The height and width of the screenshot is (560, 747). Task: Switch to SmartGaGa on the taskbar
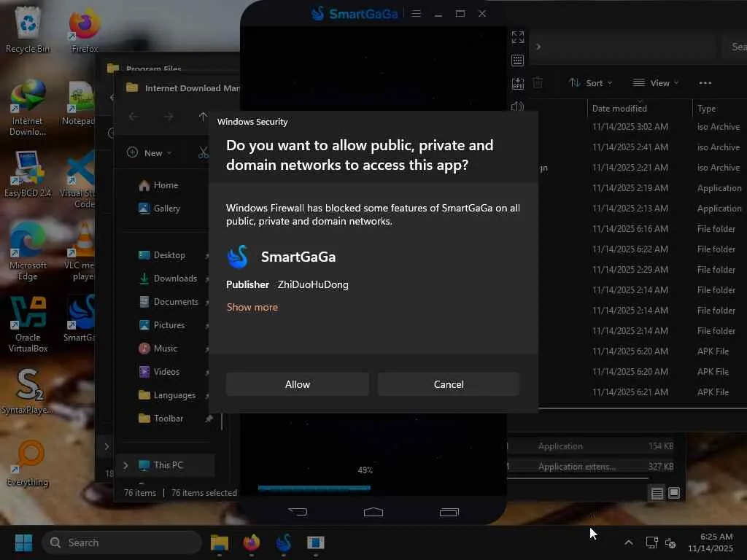pyautogui.click(x=284, y=542)
